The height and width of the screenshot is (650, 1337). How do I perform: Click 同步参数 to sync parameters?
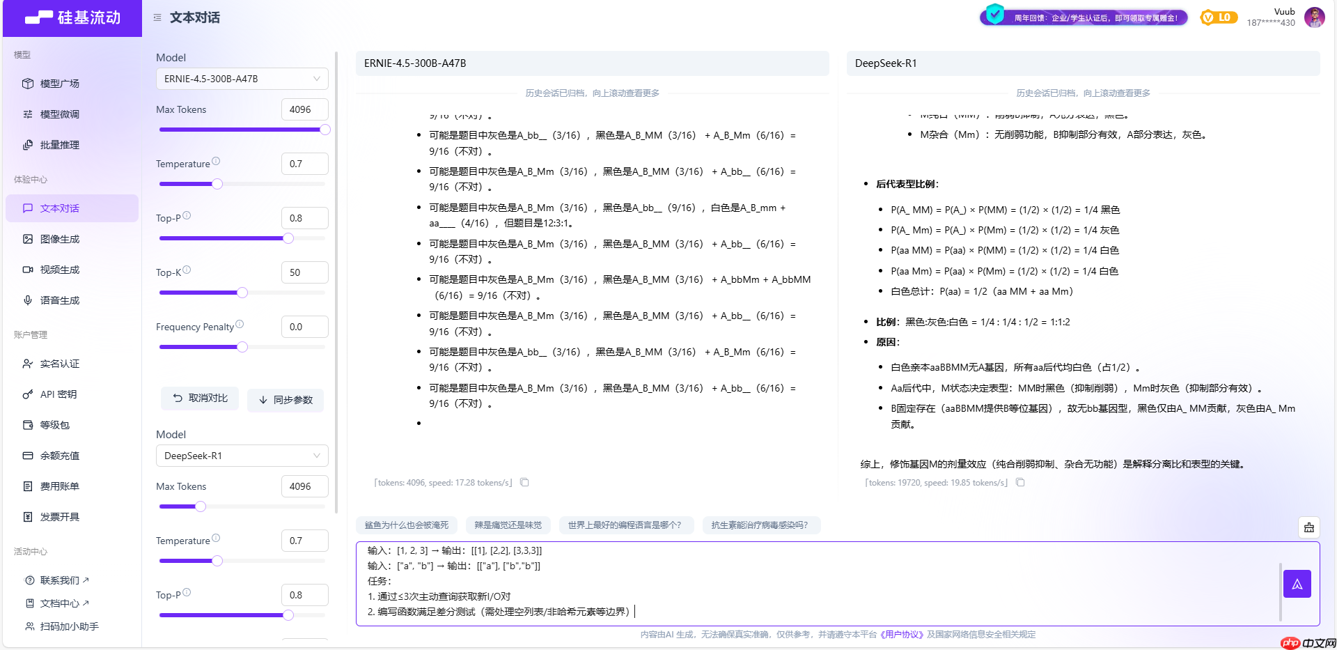point(286,400)
